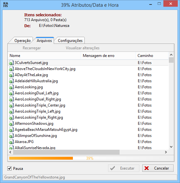The height and width of the screenshot is (183, 180).
Task: Click the scroll up arrow of file list
Action: coord(171,55)
